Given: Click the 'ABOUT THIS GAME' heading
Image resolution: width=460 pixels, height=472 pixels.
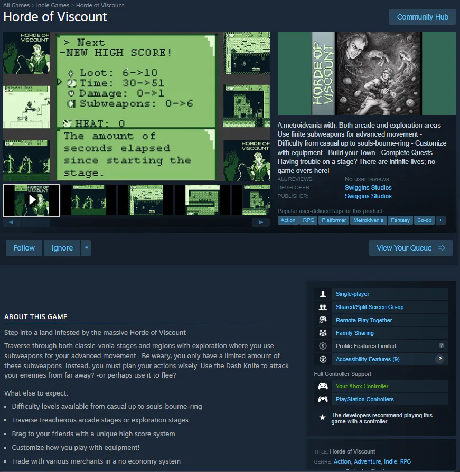Looking at the screenshot, I should point(36,316).
